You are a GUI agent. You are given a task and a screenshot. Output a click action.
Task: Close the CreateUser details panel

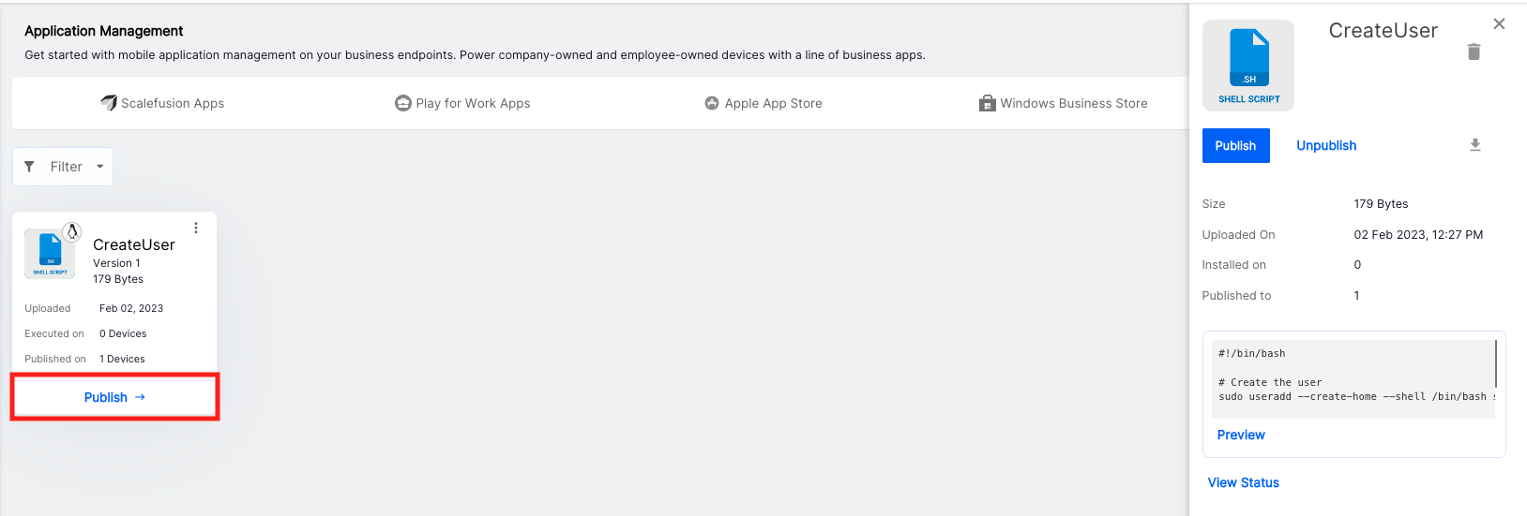click(x=1499, y=24)
